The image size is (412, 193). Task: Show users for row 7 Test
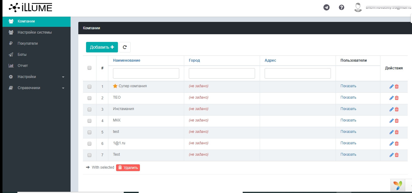click(348, 154)
